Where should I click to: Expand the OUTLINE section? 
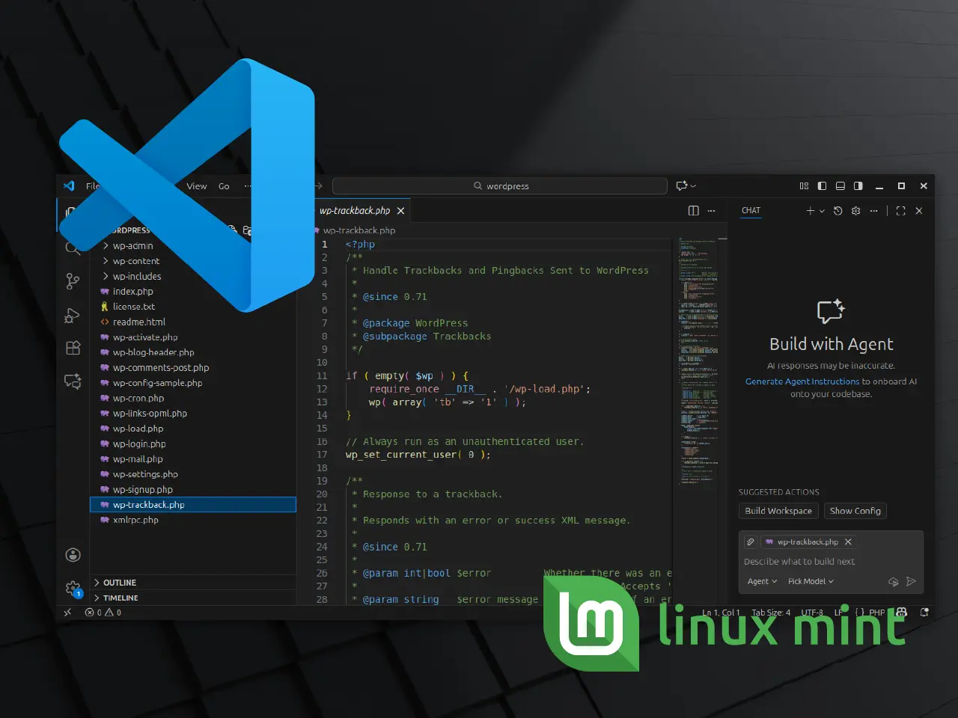[120, 583]
